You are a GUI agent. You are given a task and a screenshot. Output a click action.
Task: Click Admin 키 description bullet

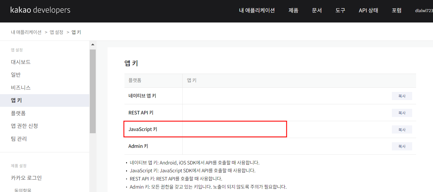[x=208, y=187]
